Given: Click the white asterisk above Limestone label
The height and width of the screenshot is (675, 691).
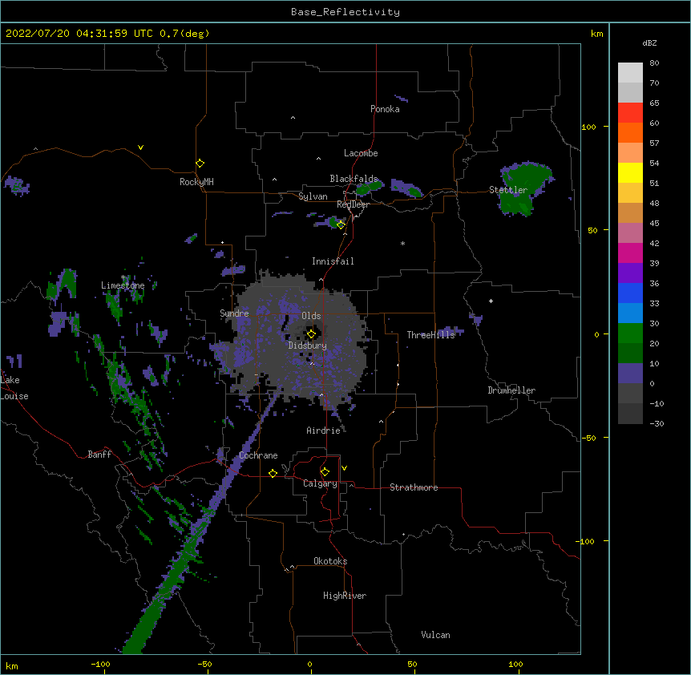Looking at the screenshot, I should 123,277.
